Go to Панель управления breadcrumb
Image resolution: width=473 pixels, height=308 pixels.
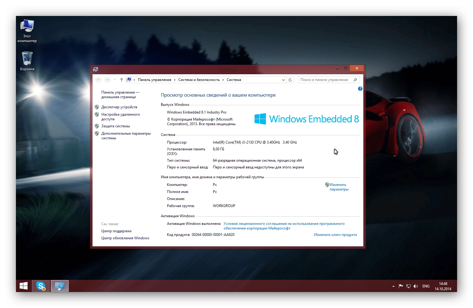point(154,80)
